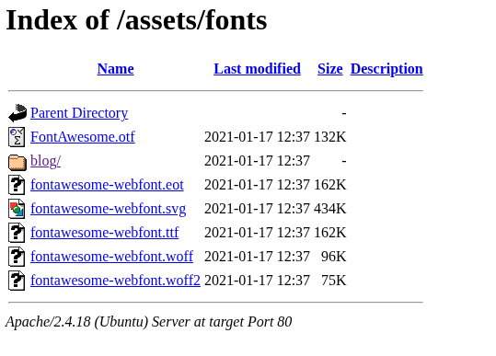
Task: Click the 96K size value
Action: (334, 257)
